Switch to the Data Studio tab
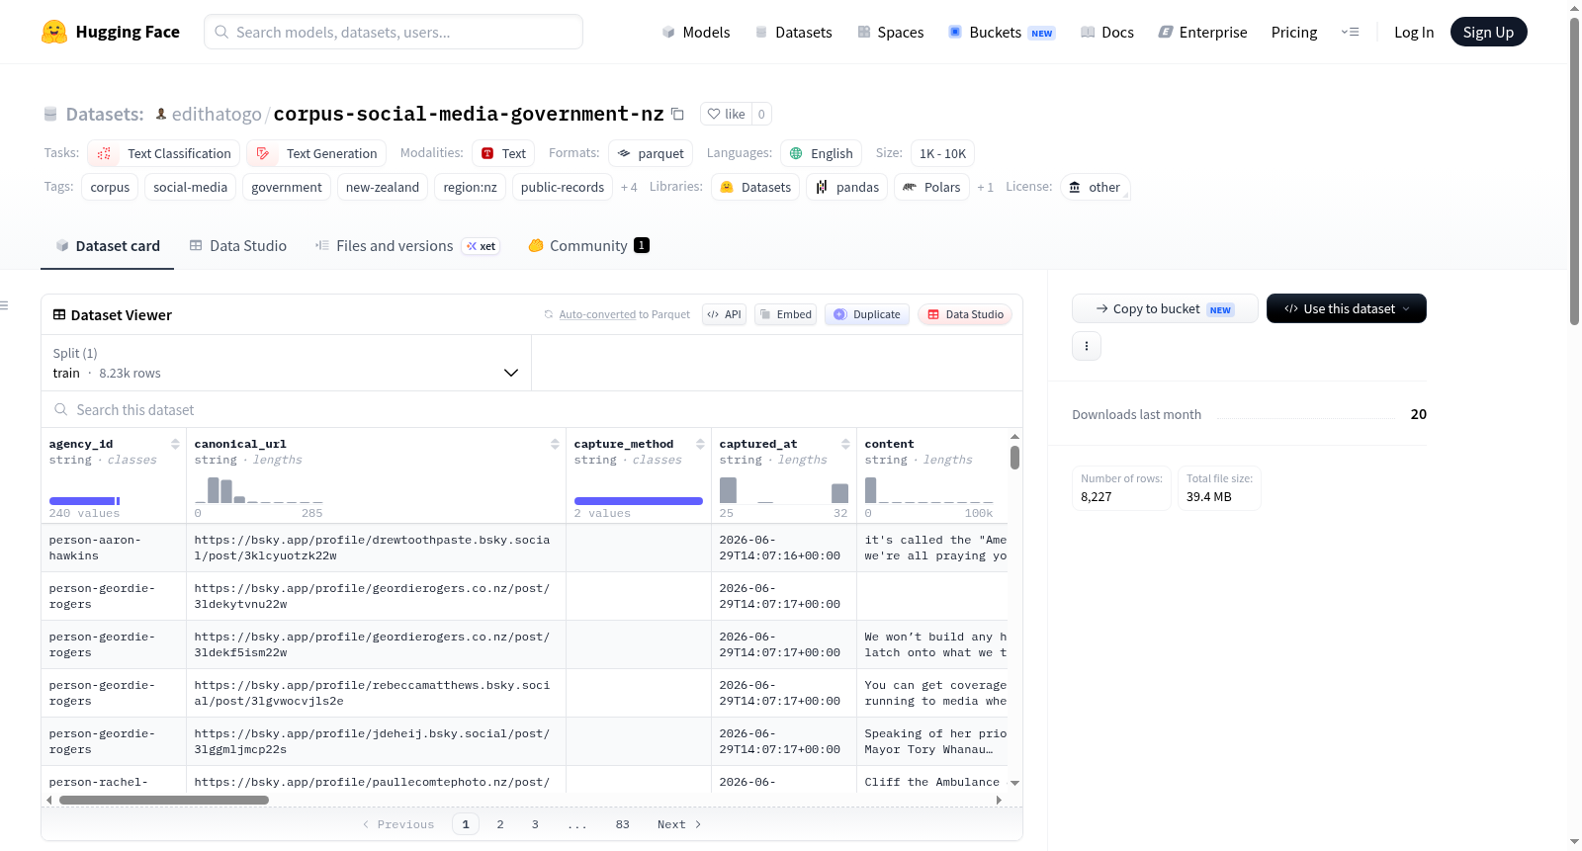The image size is (1582, 851). (x=237, y=246)
